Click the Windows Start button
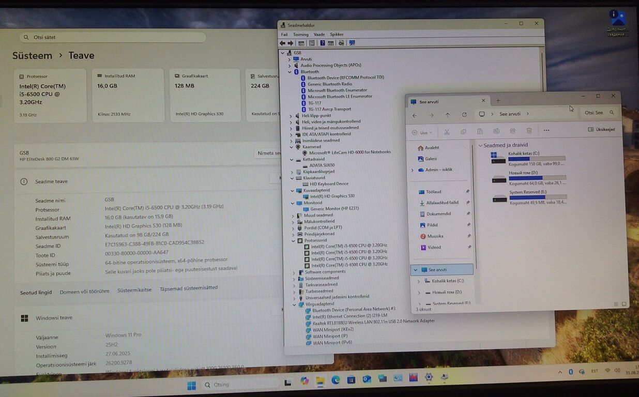639x397 pixels. coord(191,385)
